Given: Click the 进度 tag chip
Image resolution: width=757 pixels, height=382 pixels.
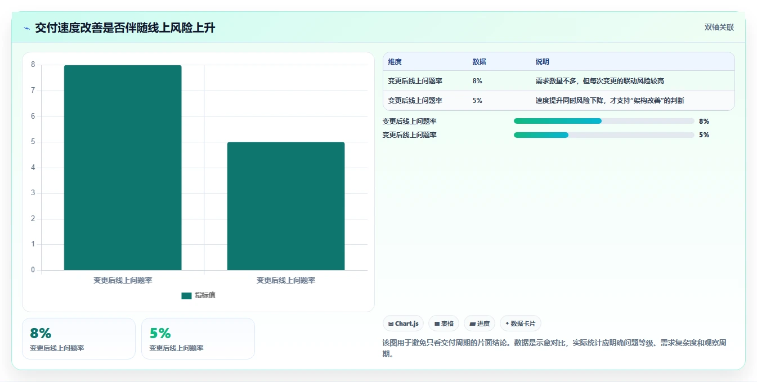Looking at the screenshot, I should 480,323.
